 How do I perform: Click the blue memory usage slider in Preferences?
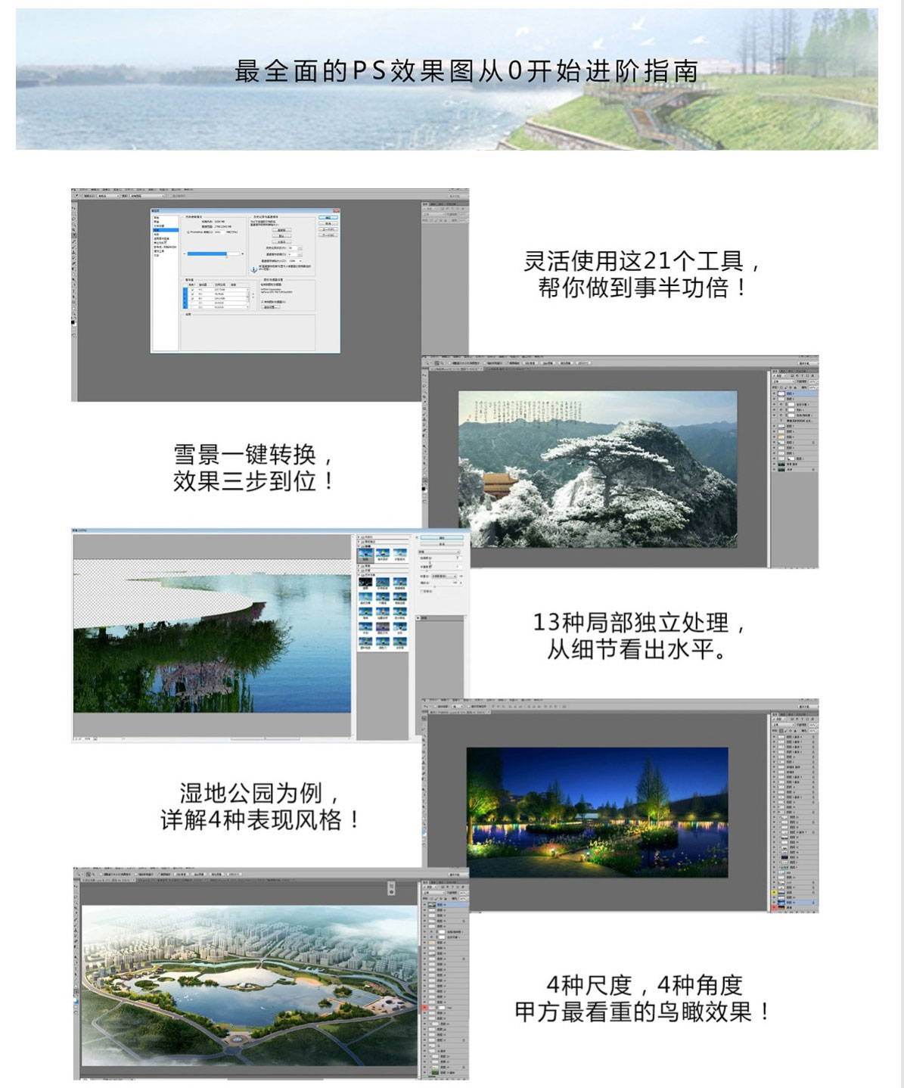[x=213, y=253]
